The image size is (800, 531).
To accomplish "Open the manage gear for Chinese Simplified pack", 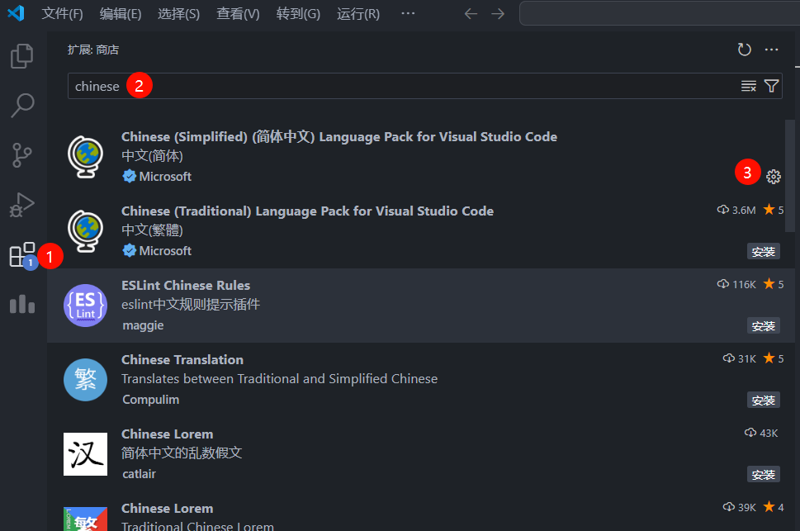I will click(x=774, y=176).
